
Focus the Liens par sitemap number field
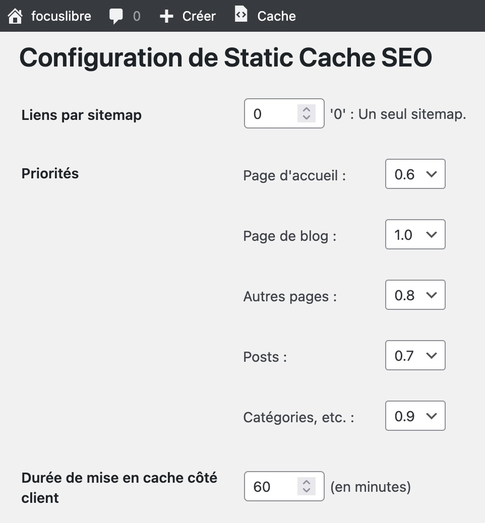[284, 113]
